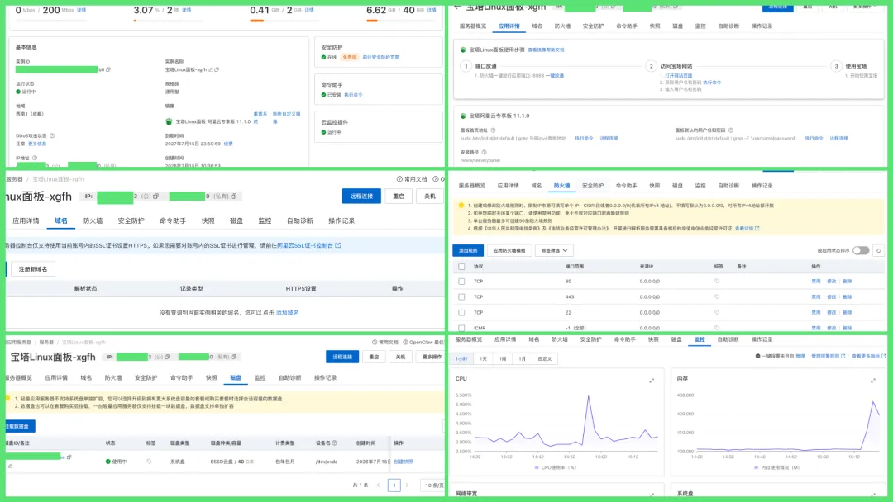Open 更多操作 dropdown in the disk panel
Viewport: 893px width, 502px height.
432,357
